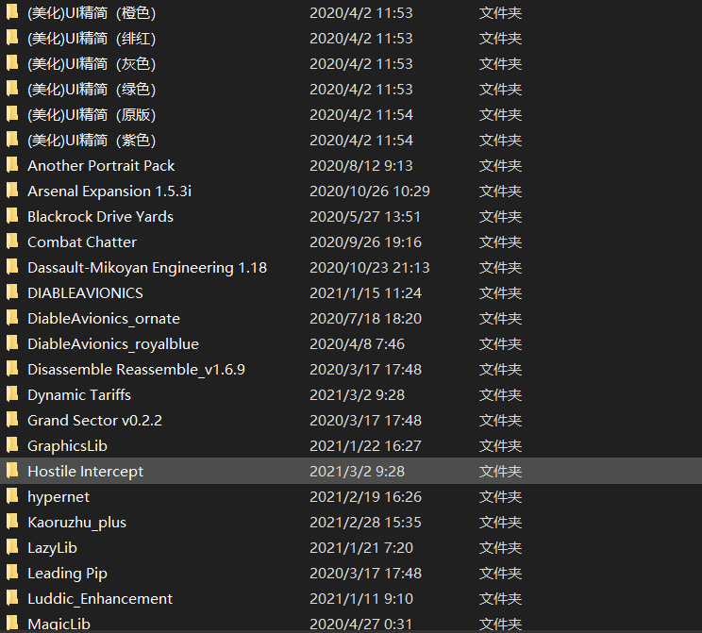This screenshot has height=633, width=702.
Task: Select the Dassault-Mikoyan Engineering 1.18 folder
Action: click(146, 267)
